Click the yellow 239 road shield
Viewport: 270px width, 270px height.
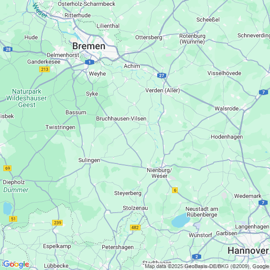[57, 223]
